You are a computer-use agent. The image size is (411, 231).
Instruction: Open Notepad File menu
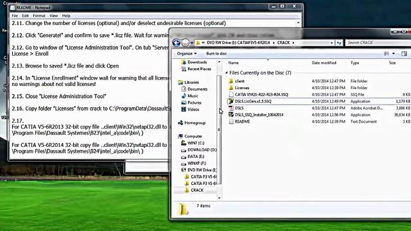(x=15, y=15)
